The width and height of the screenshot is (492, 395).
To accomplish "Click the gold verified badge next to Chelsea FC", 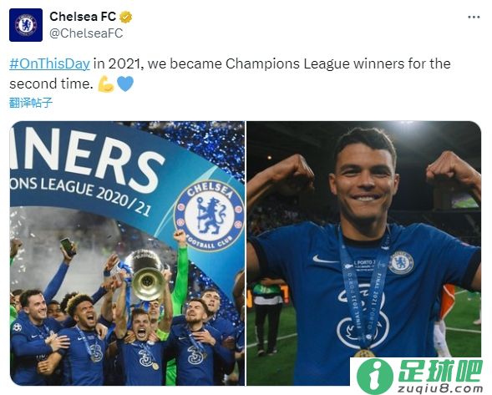I will [126, 17].
